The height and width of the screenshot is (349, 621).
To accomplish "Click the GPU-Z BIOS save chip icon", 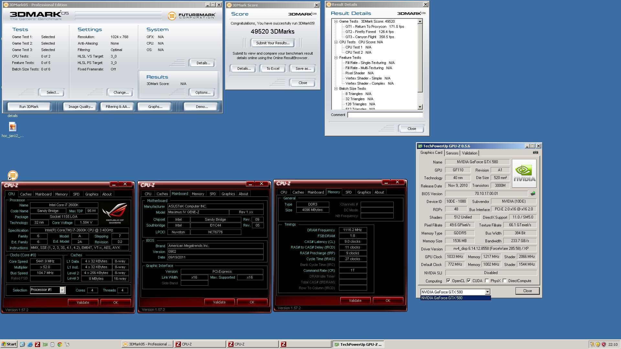I will coord(533,194).
